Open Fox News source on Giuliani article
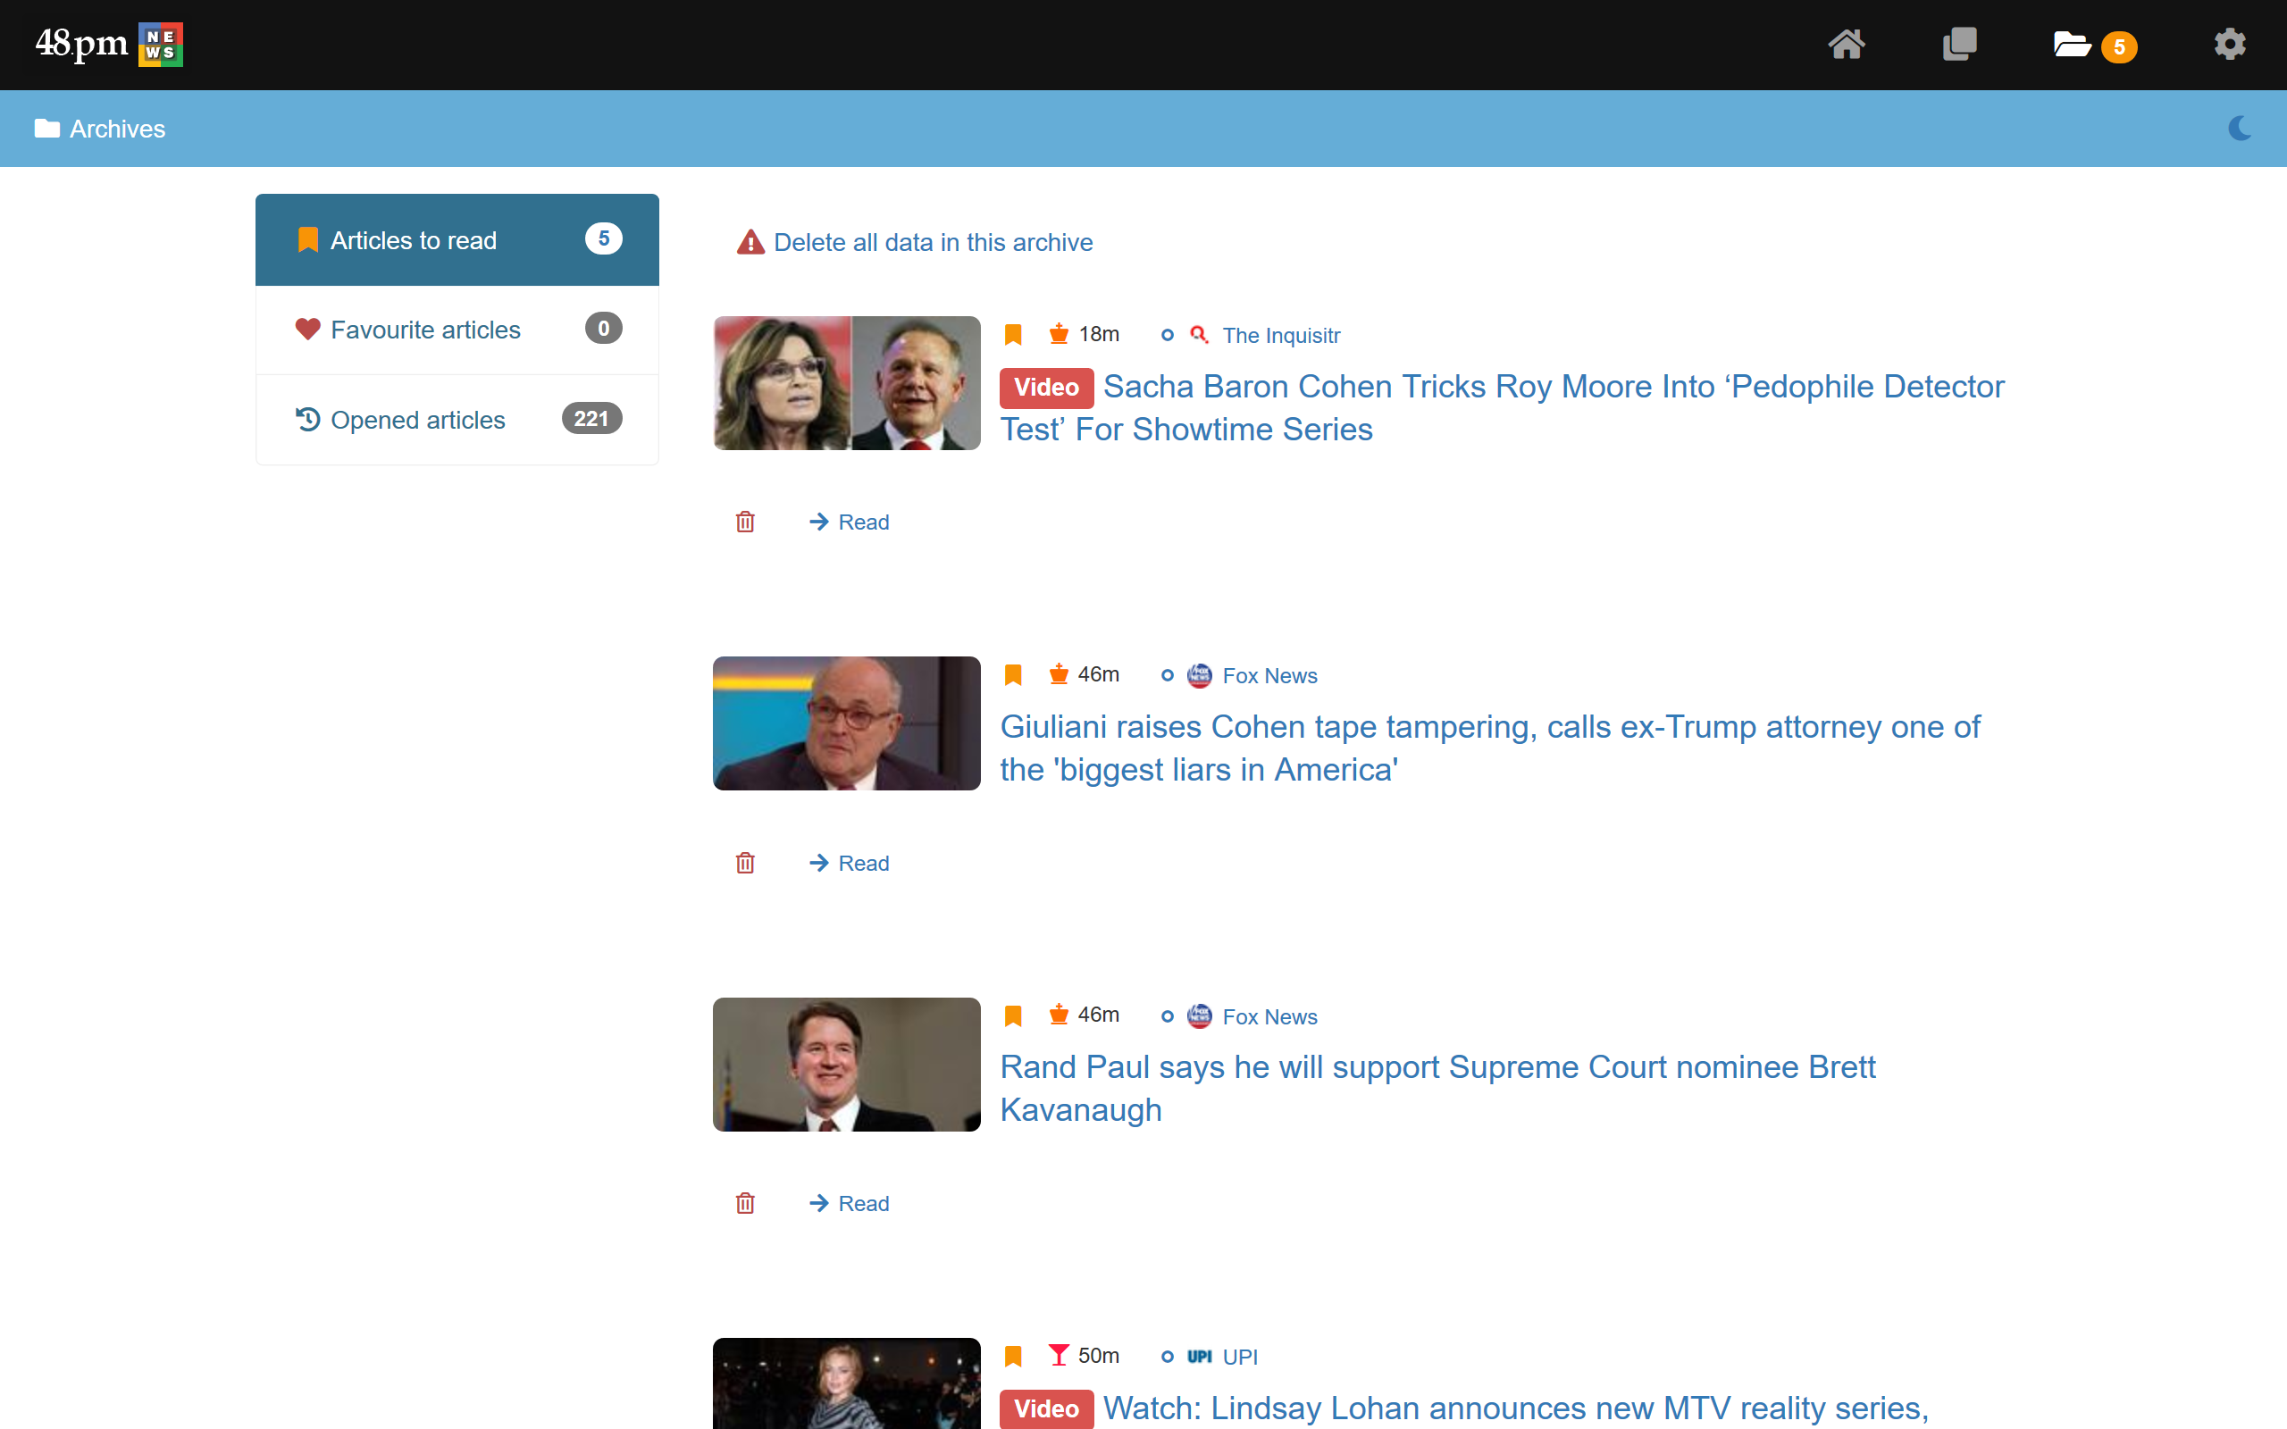The height and width of the screenshot is (1429, 2287). tap(1269, 676)
